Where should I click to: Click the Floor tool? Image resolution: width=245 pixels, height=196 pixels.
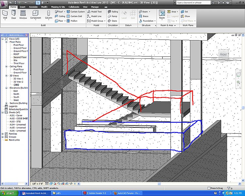click(x=59, y=21)
